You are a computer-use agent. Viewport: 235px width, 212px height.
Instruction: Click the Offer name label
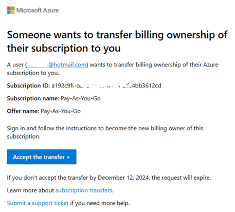[23, 111]
